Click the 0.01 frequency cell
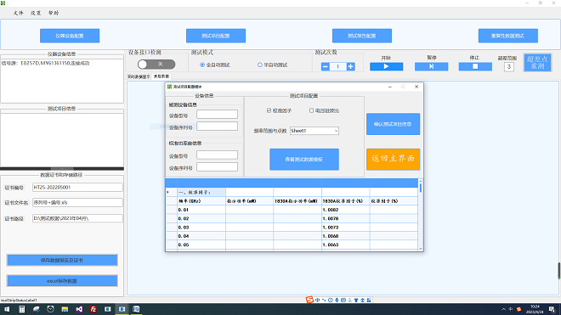The image size is (561, 315). 201,210
